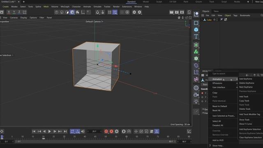Select the Polygons mode icon

click(x=67, y=12)
